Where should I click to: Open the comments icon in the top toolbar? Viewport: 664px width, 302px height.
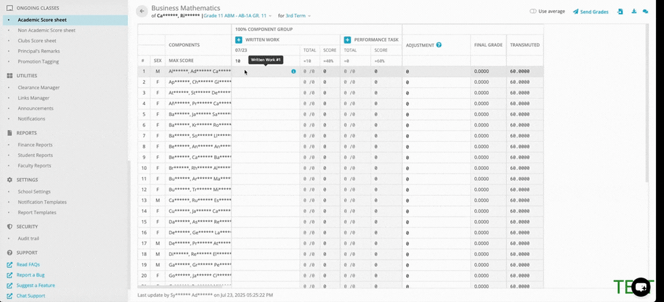pyautogui.click(x=645, y=12)
